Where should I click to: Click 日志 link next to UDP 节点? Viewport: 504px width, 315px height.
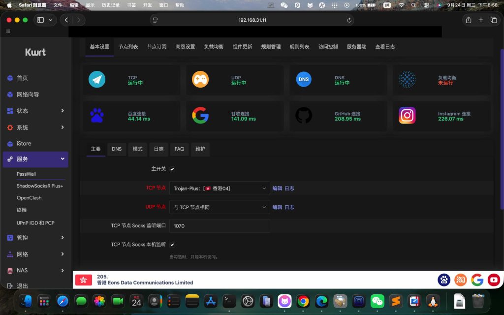(289, 207)
